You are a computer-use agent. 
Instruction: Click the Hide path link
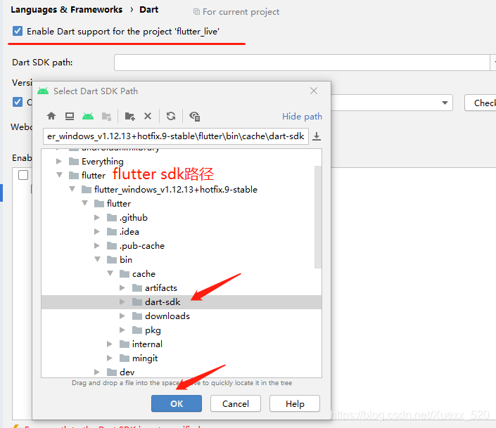coord(302,117)
